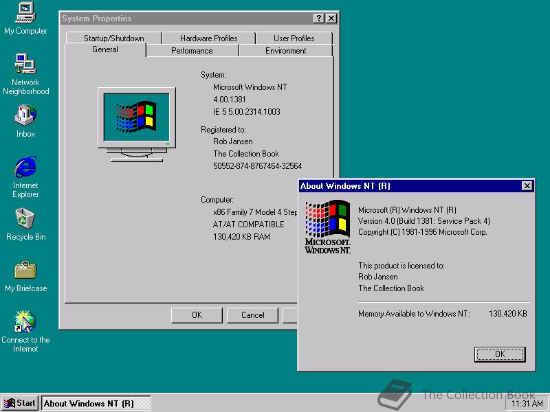550x412 pixels.
Task: Click The Collection Book in the About dialog
Action: [x=391, y=288]
